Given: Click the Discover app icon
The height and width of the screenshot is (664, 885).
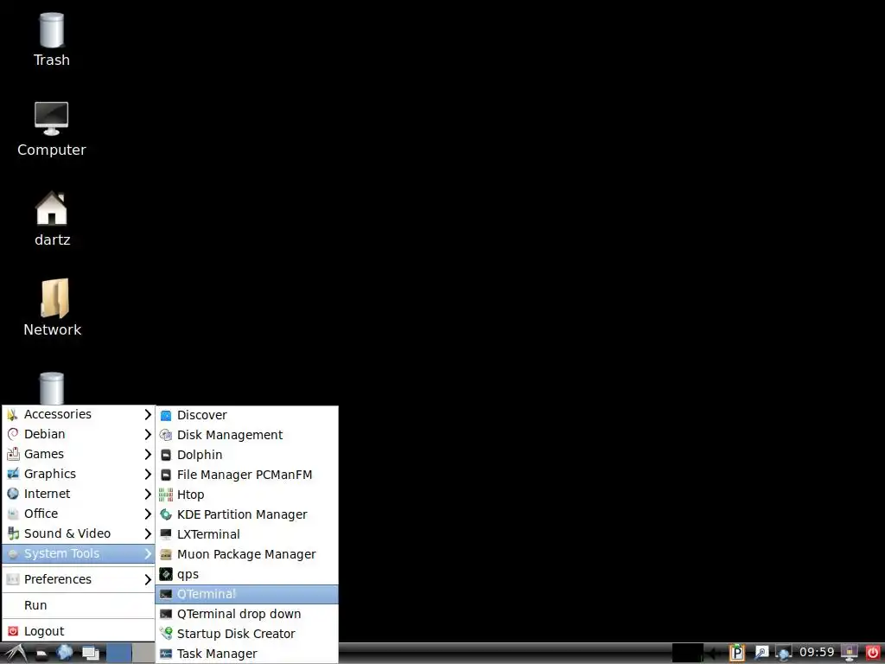Looking at the screenshot, I should click(x=166, y=416).
